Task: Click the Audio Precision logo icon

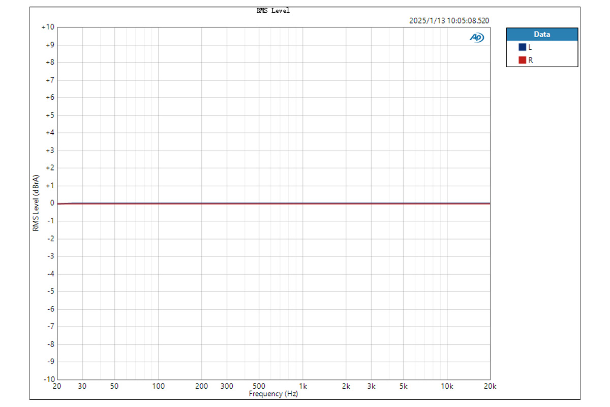Action: [x=477, y=37]
